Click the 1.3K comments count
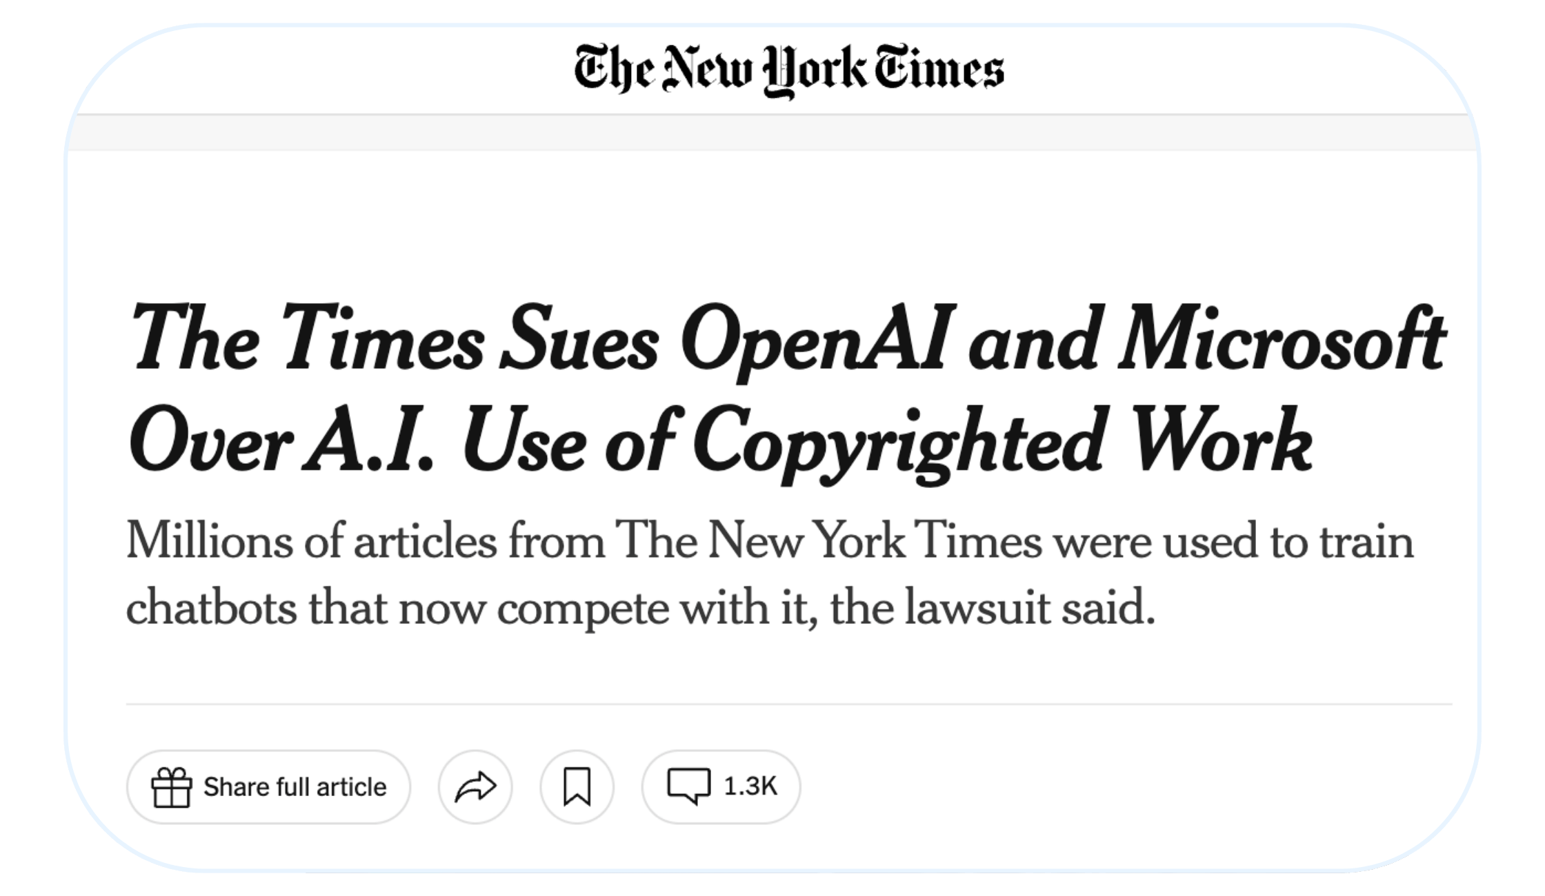1545x896 pixels. point(750,786)
